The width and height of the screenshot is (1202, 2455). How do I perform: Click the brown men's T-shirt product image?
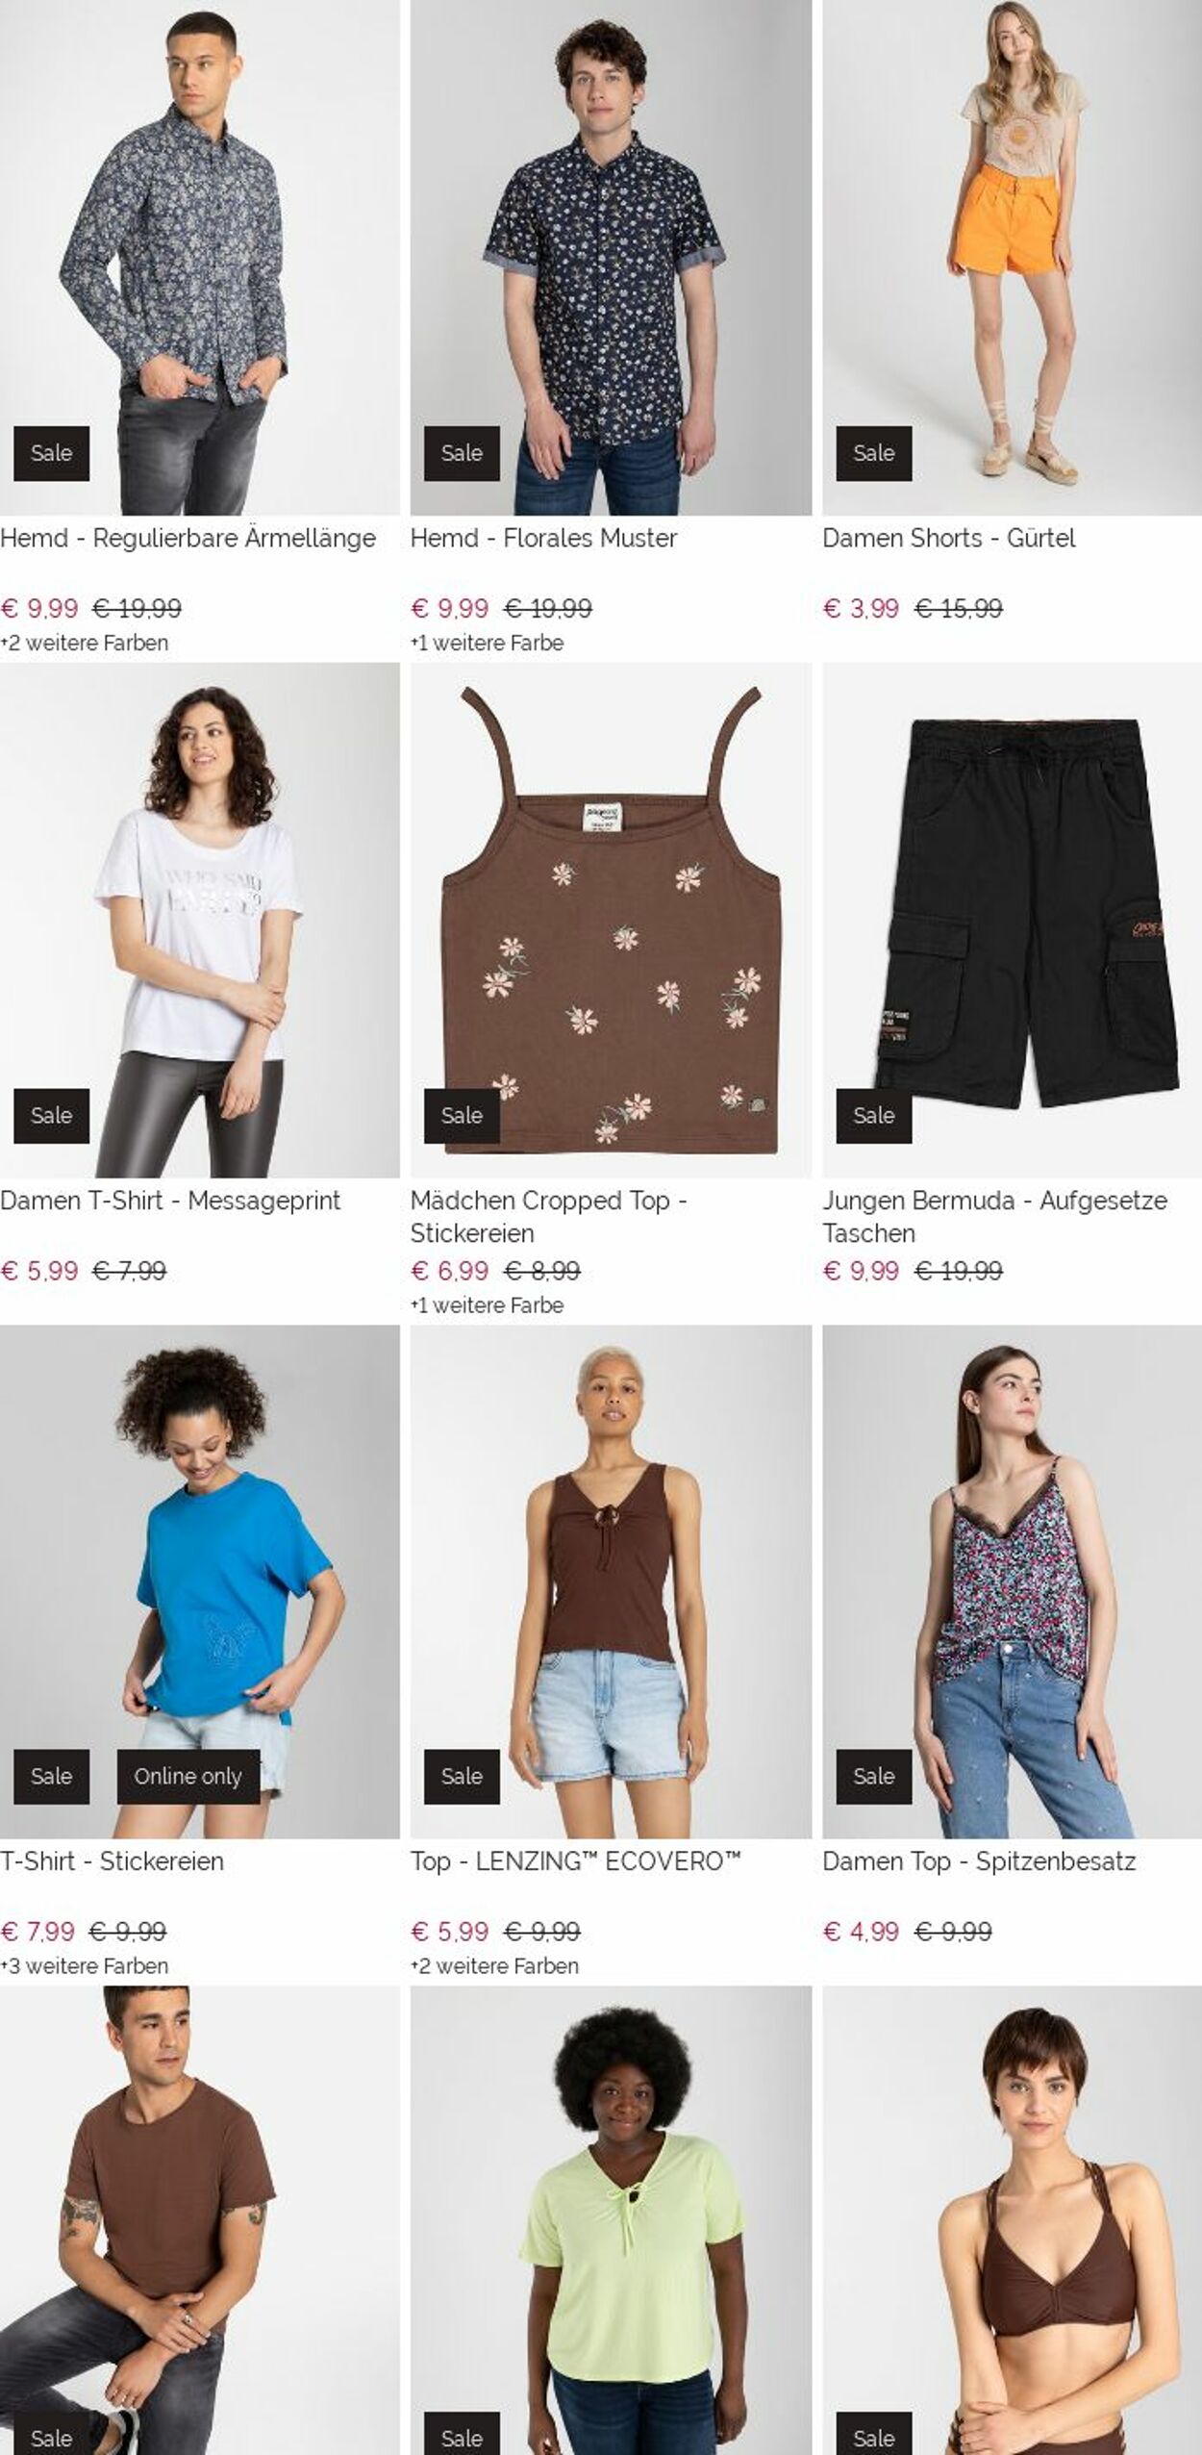200,2220
